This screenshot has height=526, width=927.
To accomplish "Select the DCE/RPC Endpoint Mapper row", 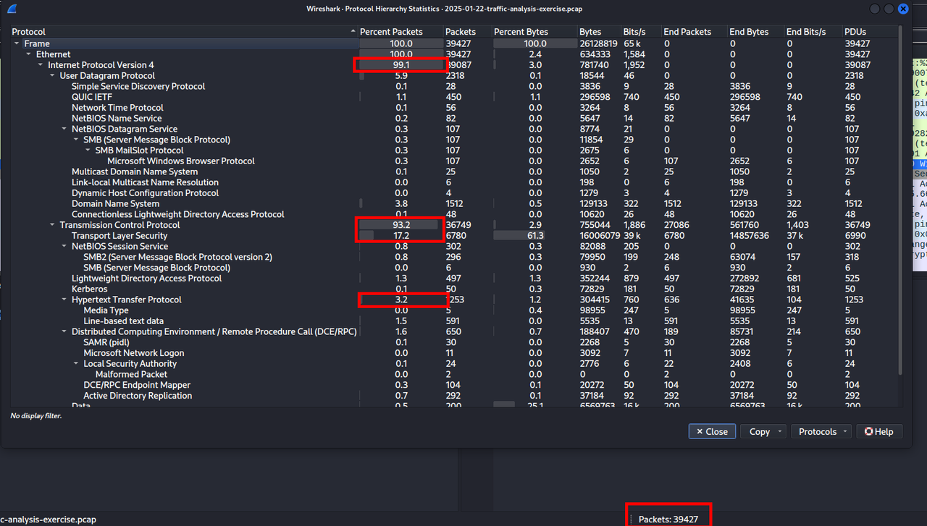I will (x=454, y=385).
